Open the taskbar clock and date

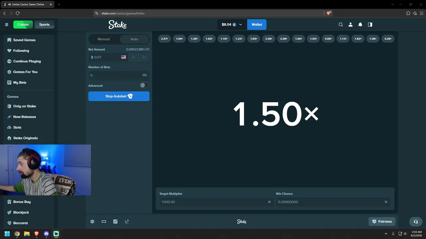[416, 234]
